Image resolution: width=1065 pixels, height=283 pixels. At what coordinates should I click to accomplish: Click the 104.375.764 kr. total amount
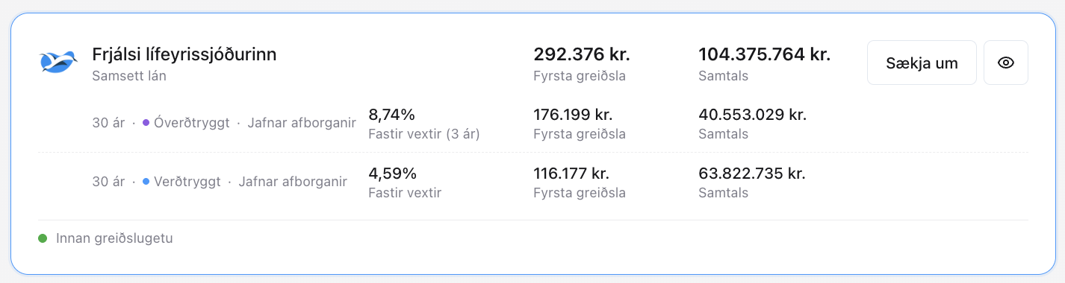point(764,54)
